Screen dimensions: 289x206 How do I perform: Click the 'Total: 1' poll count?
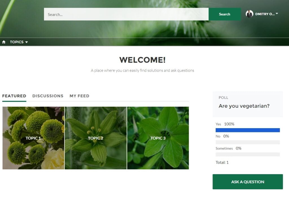pyautogui.click(x=222, y=162)
